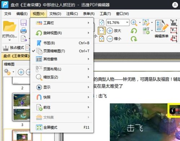The height and width of the screenshot is (141, 180).
Task: Open the 91.76% zoom dropdown
Action: (127, 22)
